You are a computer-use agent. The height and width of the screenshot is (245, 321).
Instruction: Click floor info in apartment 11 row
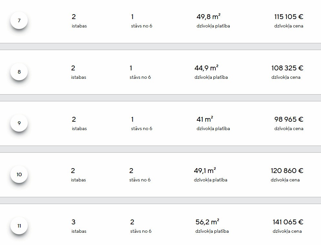(132, 222)
